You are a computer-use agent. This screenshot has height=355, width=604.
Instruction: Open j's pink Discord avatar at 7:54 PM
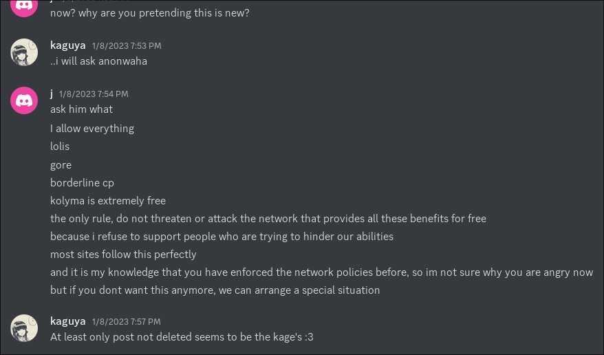tap(24, 100)
